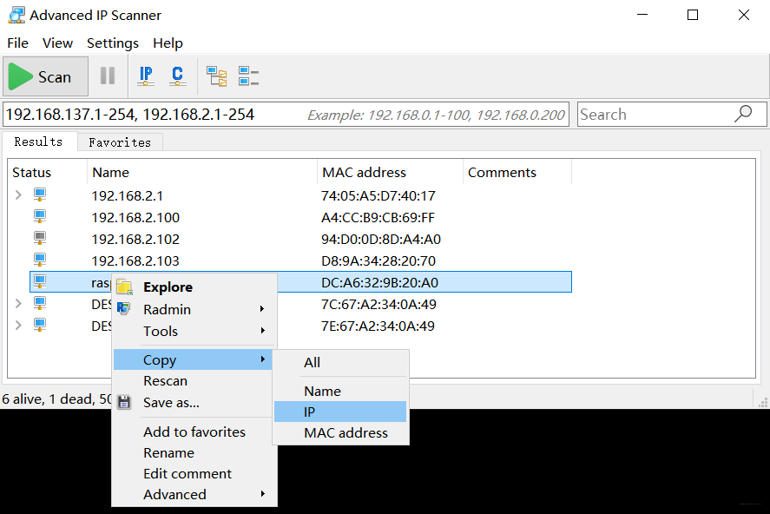Image resolution: width=770 pixels, height=514 pixels.
Task: Choose Rename from the context menu
Action: pos(193,452)
